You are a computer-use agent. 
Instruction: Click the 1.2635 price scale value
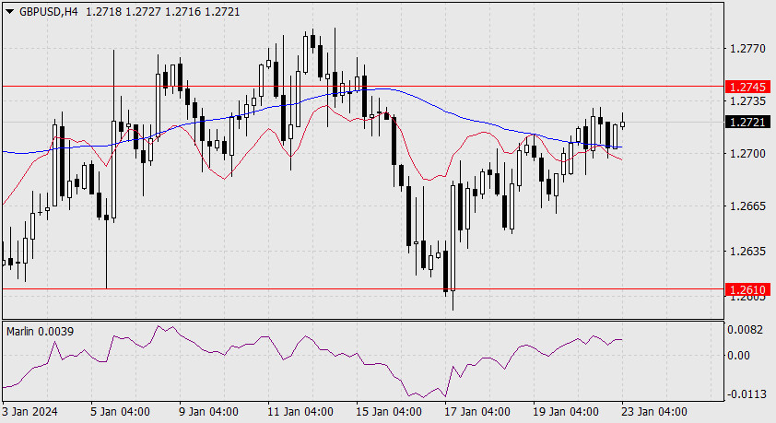pyautogui.click(x=747, y=252)
